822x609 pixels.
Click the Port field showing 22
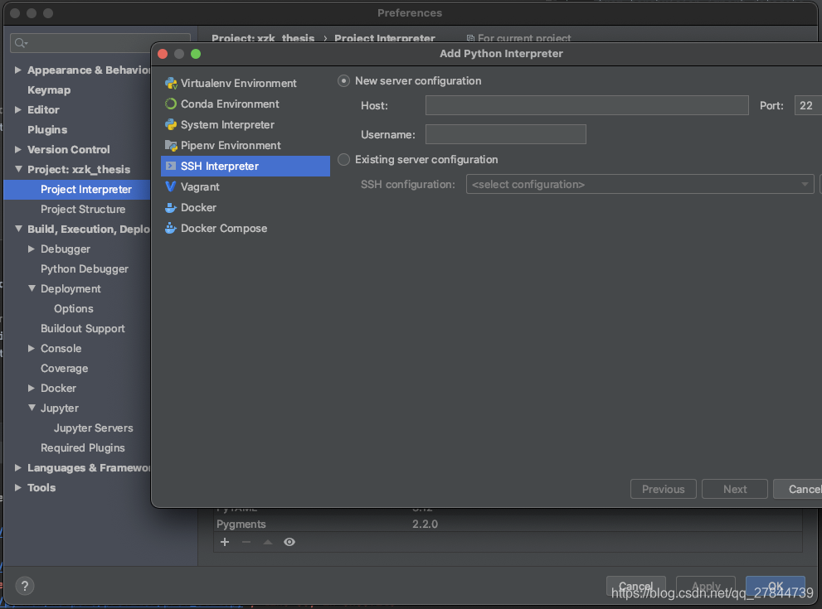click(x=809, y=105)
